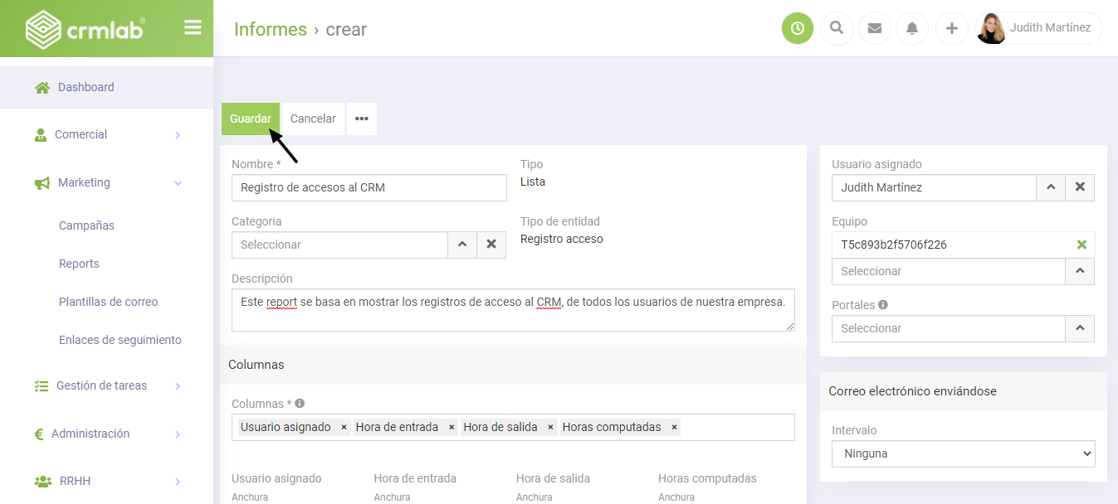
Task: Open Reports under Marketing
Action: coord(79,264)
